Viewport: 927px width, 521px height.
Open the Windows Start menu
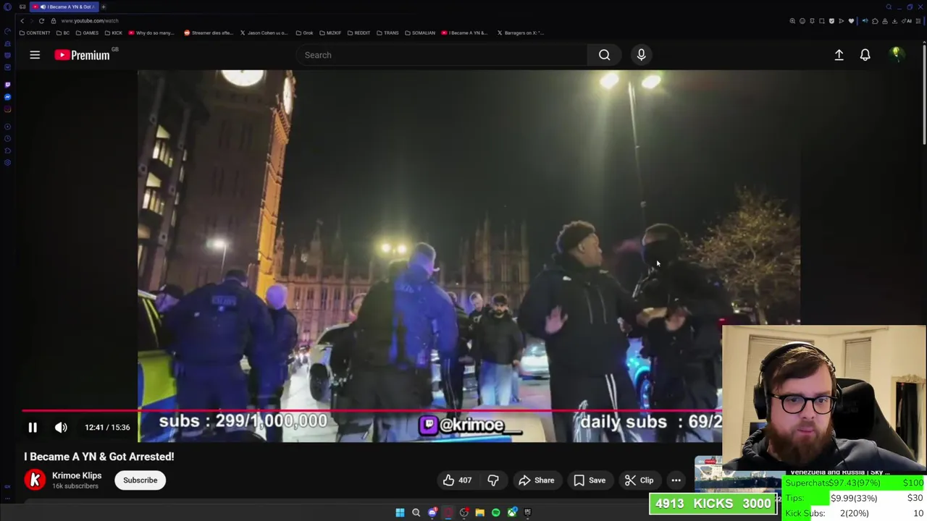(x=400, y=512)
